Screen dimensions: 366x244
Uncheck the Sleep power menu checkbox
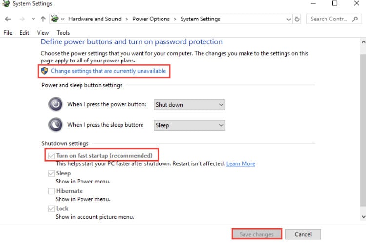pyautogui.click(x=51, y=173)
